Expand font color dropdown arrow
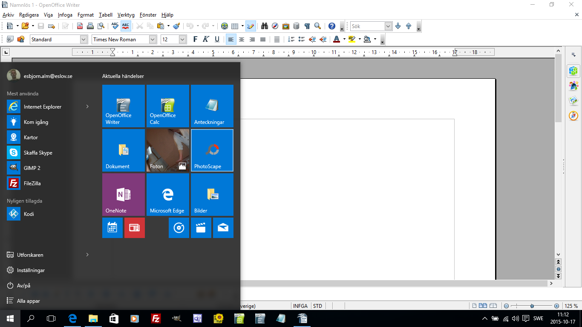Image resolution: width=582 pixels, height=327 pixels. pos(344,39)
